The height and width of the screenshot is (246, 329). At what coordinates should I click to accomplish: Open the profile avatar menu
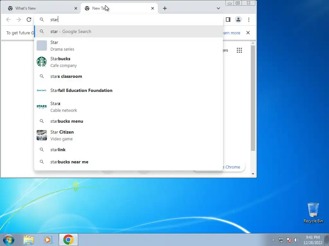(238, 20)
